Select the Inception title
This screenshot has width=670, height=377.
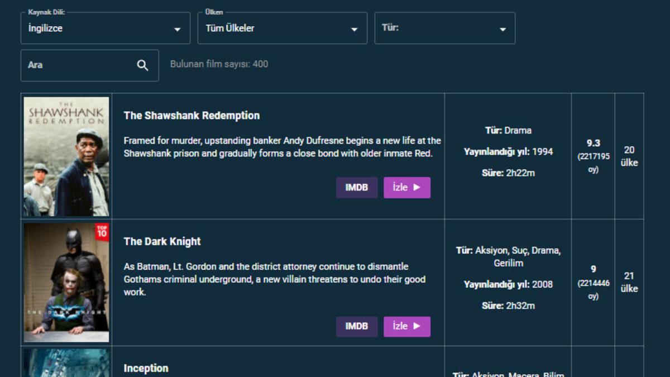click(x=146, y=368)
